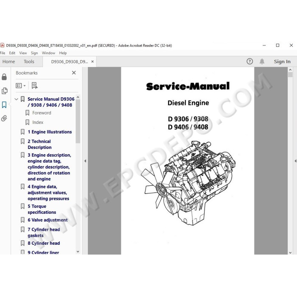Screen dimensions: 297x297
Task: Select the D9306_D9308_D9... document tab
Action: point(69,62)
